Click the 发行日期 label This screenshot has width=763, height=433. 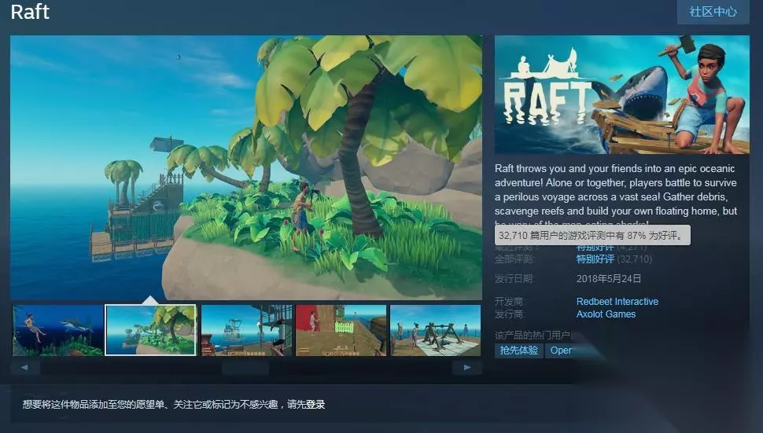pyautogui.click(x=514, y=279)
